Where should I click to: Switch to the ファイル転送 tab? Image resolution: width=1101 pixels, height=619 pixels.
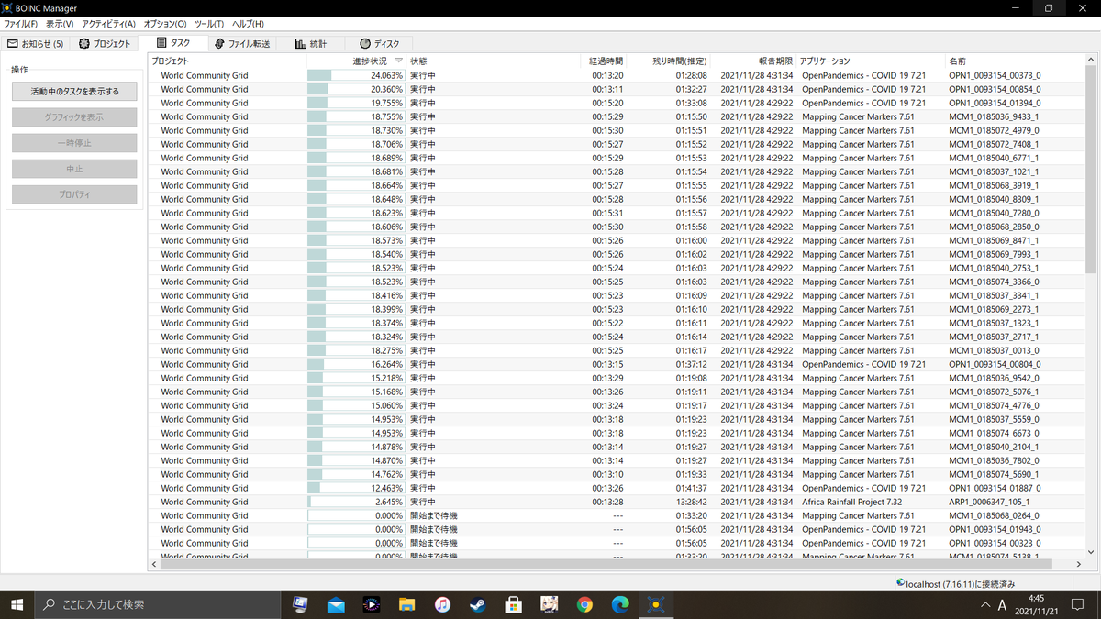point(242,43)
